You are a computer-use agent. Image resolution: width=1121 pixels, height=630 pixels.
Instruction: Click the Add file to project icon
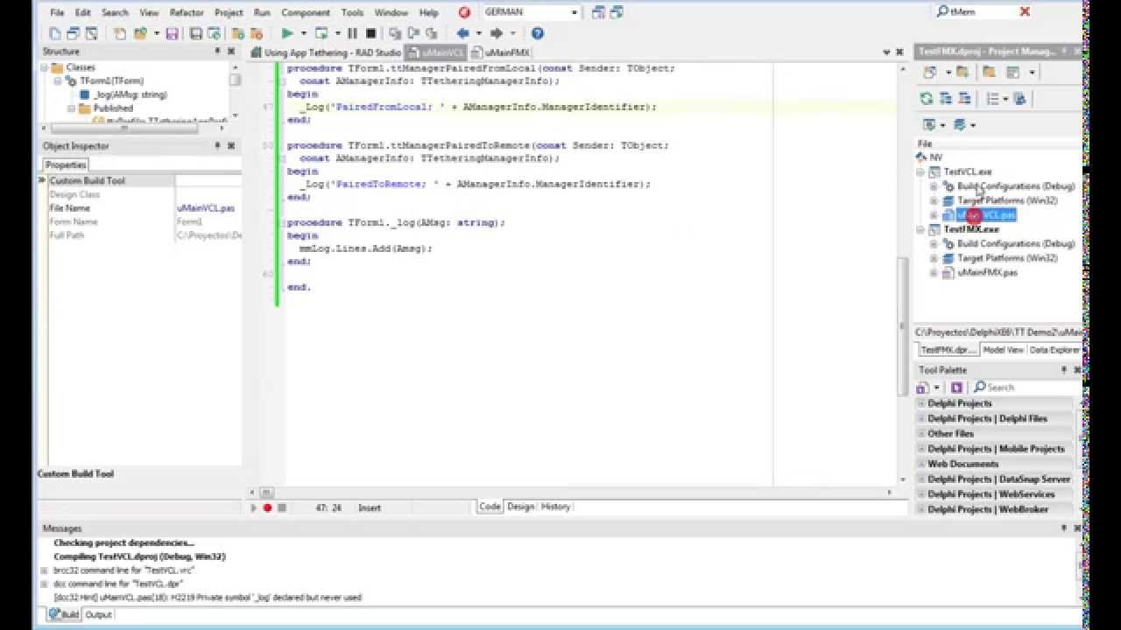coord(236,33)
